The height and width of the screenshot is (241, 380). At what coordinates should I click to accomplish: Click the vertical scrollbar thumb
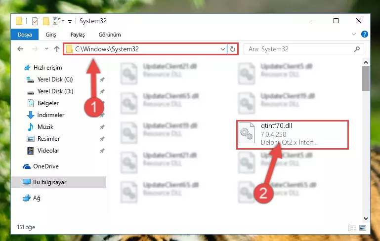coord(366,79)
